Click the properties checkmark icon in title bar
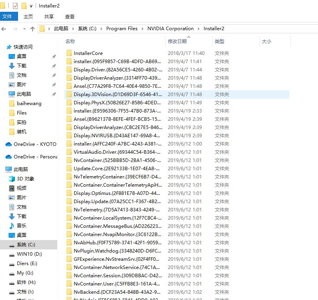 pos(15,6)
